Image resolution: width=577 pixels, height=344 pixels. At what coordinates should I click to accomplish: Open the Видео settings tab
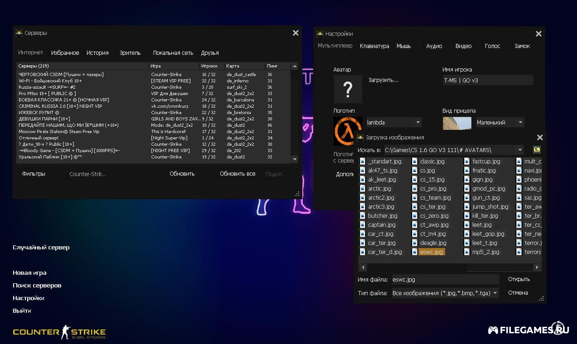click(x=464, y=46)
